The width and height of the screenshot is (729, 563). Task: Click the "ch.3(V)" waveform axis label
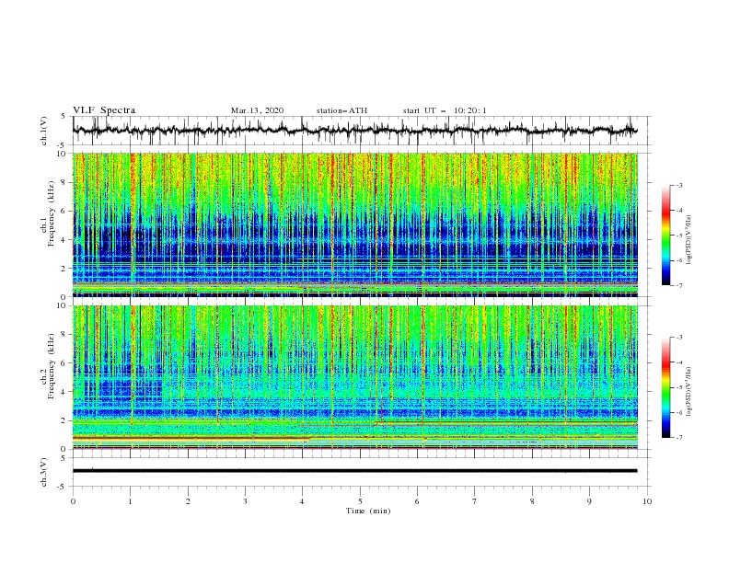(x=44, y=472)
